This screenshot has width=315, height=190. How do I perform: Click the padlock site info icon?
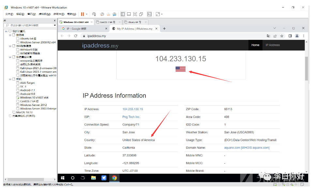84,36
